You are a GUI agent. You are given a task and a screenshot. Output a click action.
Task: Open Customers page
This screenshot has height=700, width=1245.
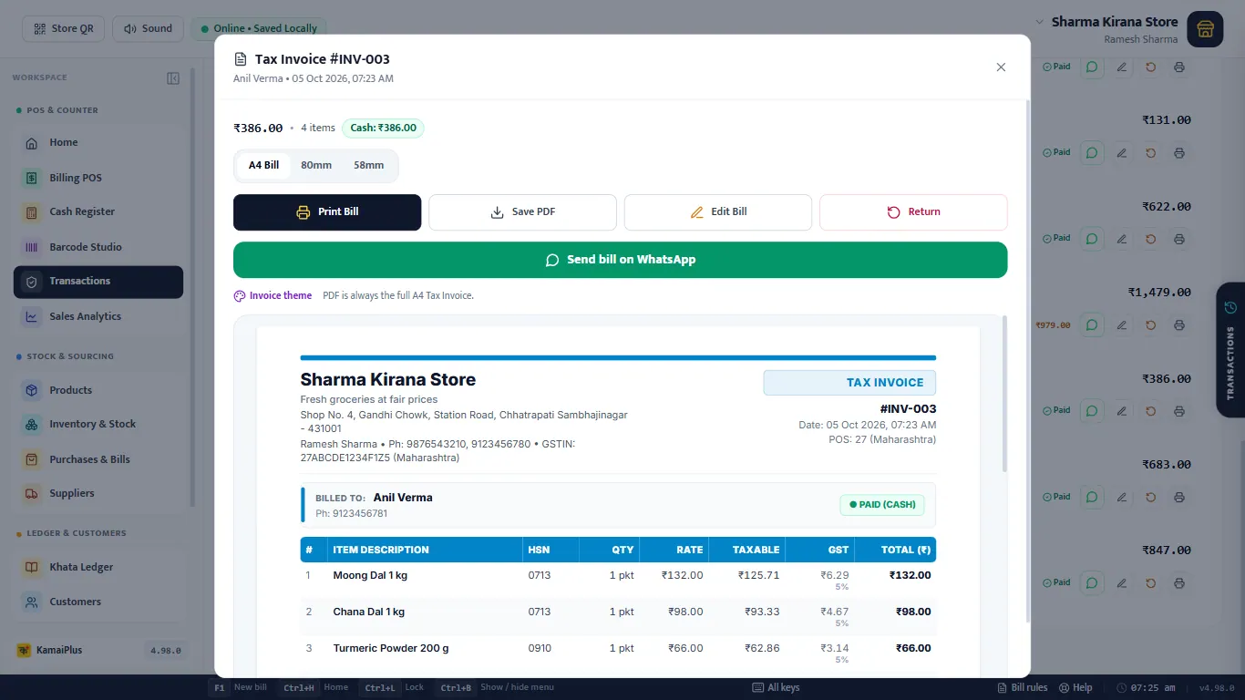click(x=98, y=602)
